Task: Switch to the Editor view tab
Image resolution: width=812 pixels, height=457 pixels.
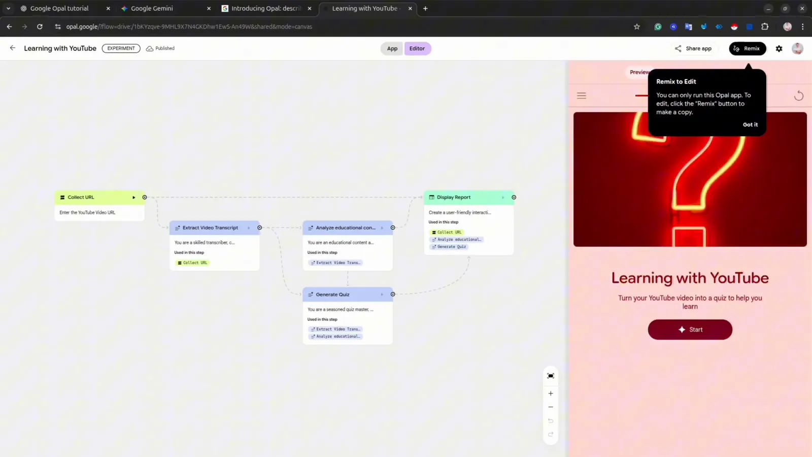Action: [417, 49]
